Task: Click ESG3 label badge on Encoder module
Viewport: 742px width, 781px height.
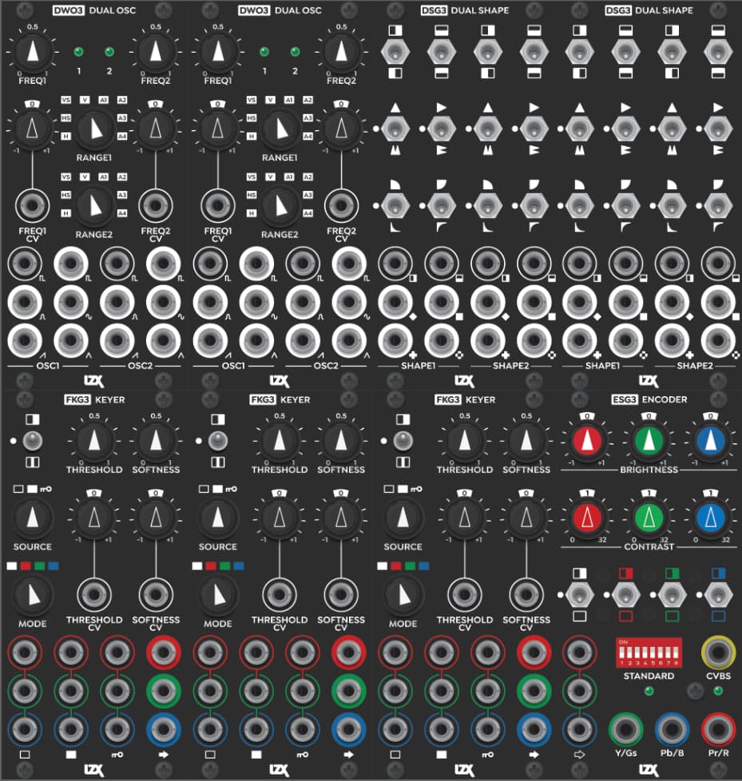Action: click(625, 399)
